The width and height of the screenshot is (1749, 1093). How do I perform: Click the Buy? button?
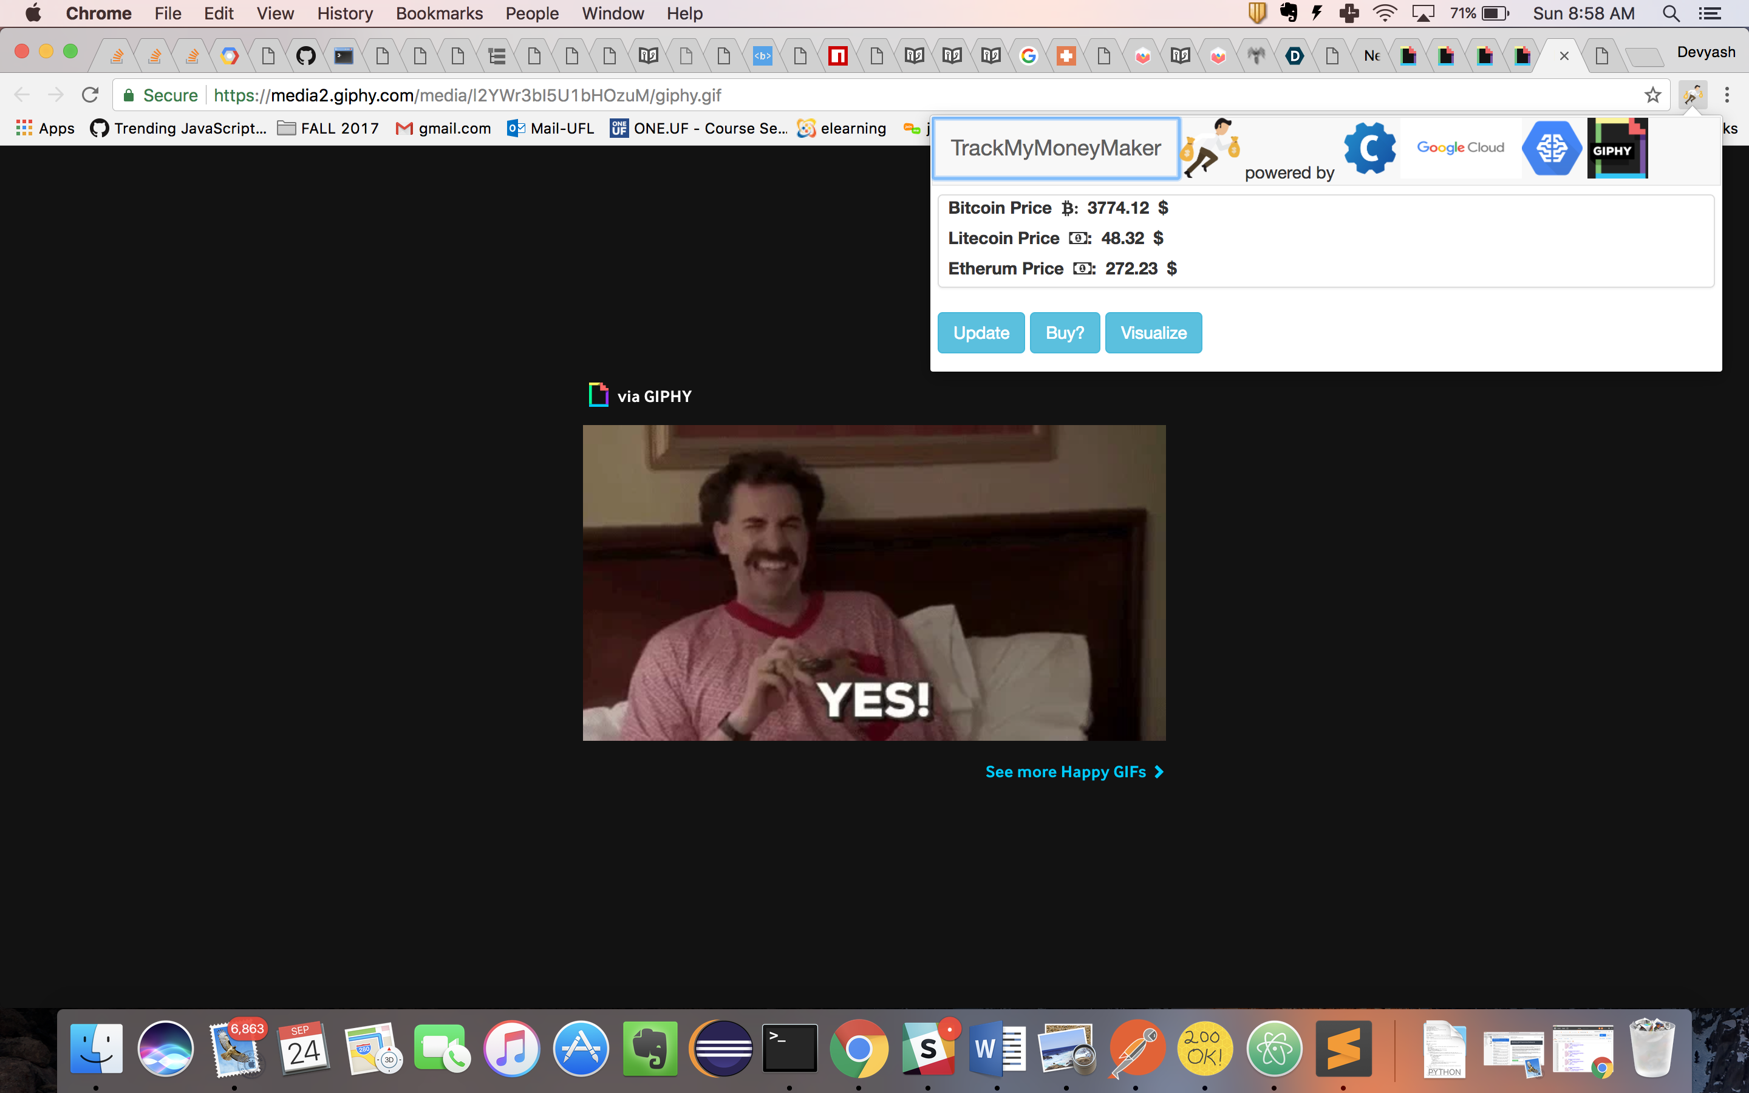(1065, 333)
